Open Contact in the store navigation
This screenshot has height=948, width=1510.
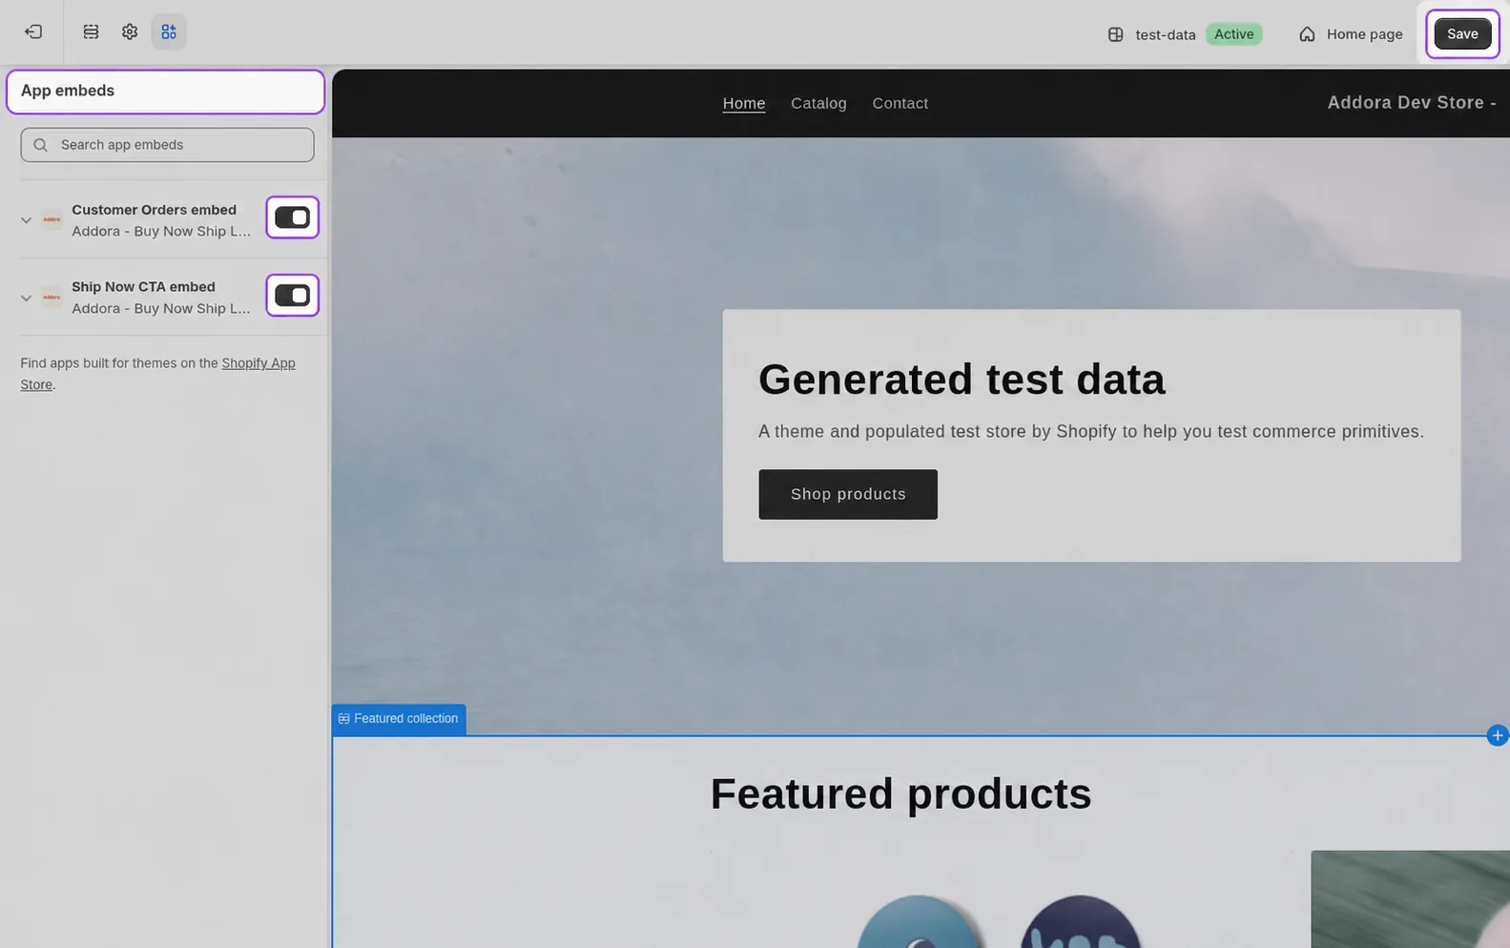click(x=900, y=103)
